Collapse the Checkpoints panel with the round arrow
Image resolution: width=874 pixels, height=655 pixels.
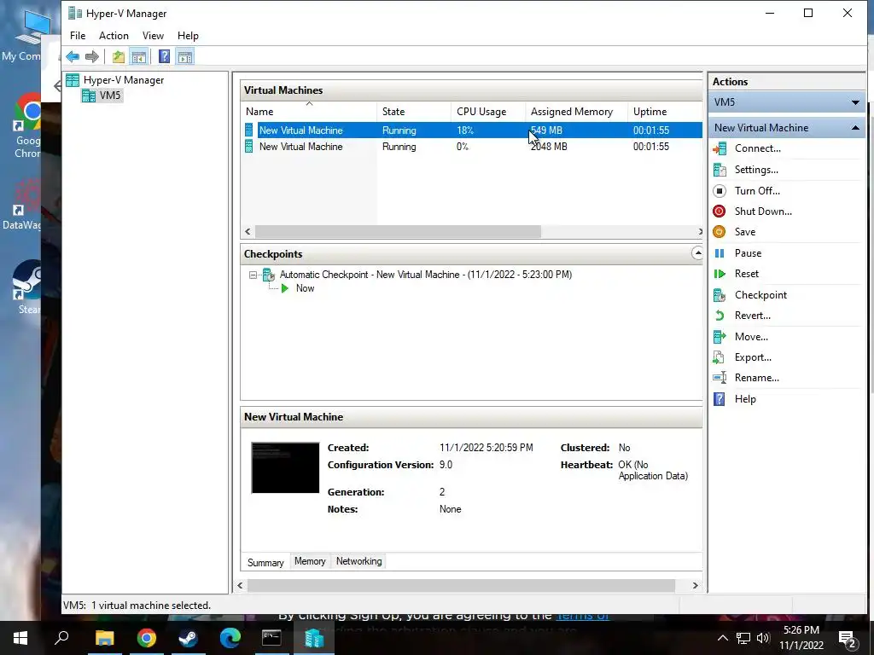point(696,254)
